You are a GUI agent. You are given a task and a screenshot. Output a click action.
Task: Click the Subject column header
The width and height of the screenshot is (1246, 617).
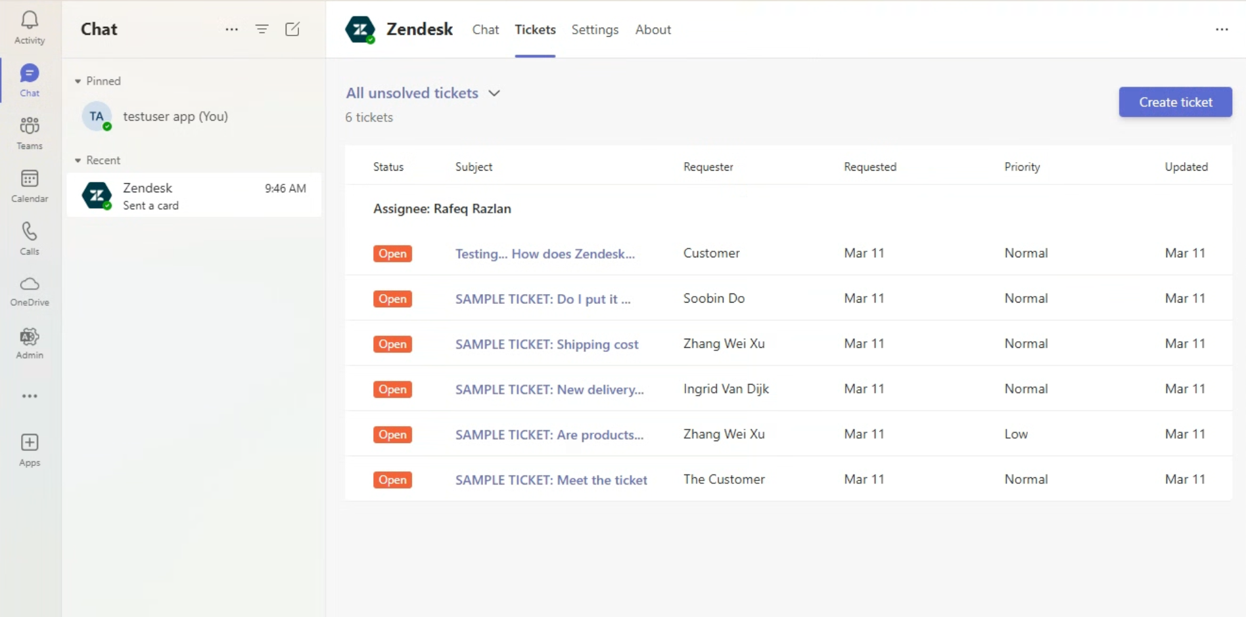point(474,167)
